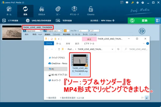Viewport: 161px width, 107px height.
Task: Click the key registration icon
Action: pos(133,3)
